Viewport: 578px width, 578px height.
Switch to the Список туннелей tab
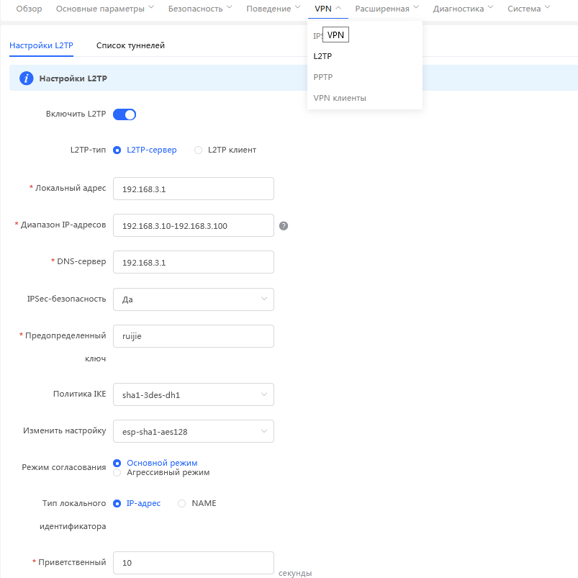tap(130, 46)
